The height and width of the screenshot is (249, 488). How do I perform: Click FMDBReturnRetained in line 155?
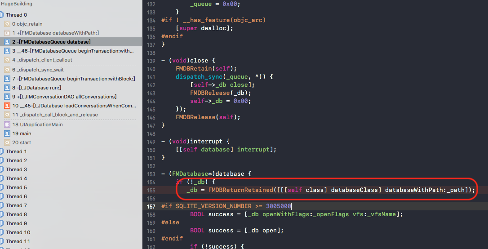[x=240, y=190]
